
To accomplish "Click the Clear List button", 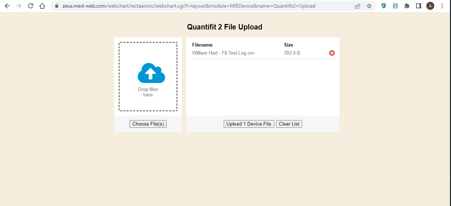I will 289,124.
